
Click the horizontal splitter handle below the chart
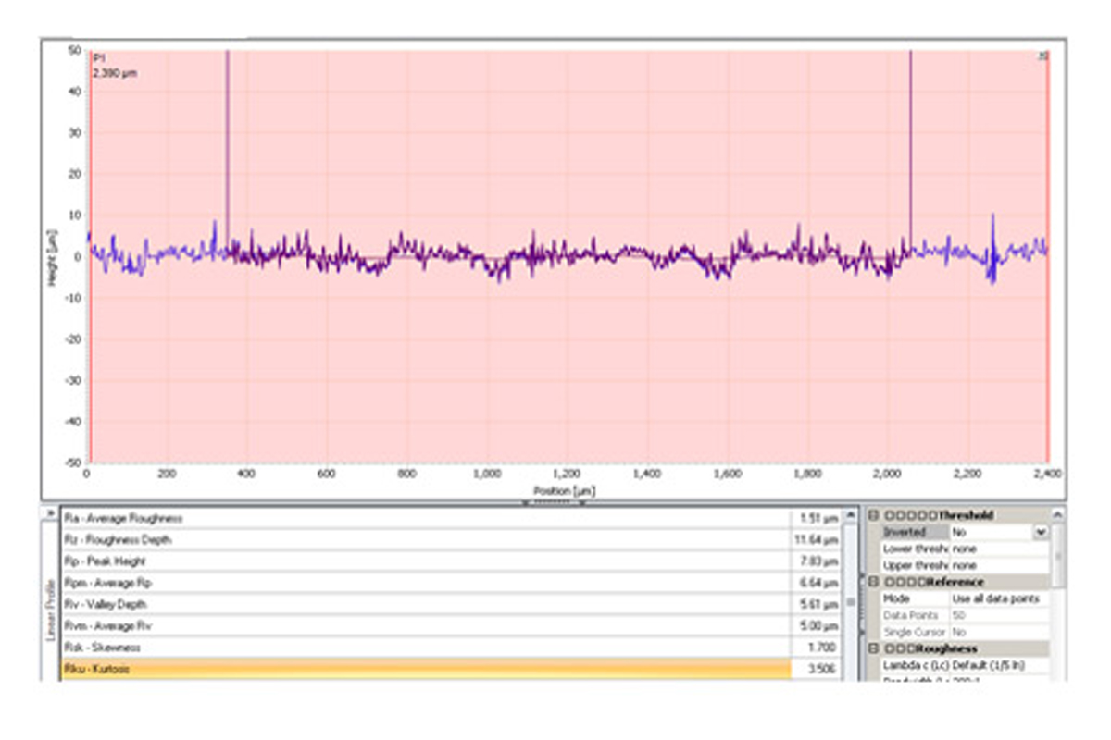click(554, 503)
